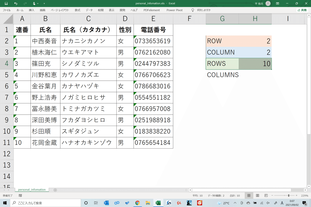Open the ヘルプ tab

tap(134, 10)
